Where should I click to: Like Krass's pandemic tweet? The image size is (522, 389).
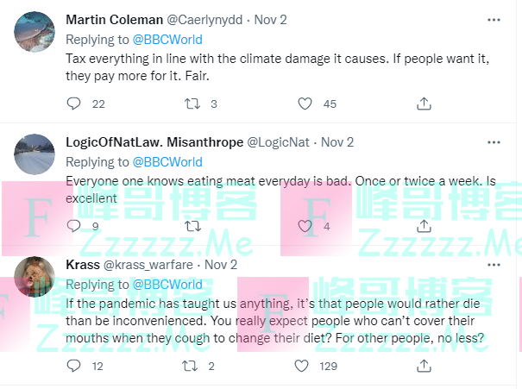305,367
